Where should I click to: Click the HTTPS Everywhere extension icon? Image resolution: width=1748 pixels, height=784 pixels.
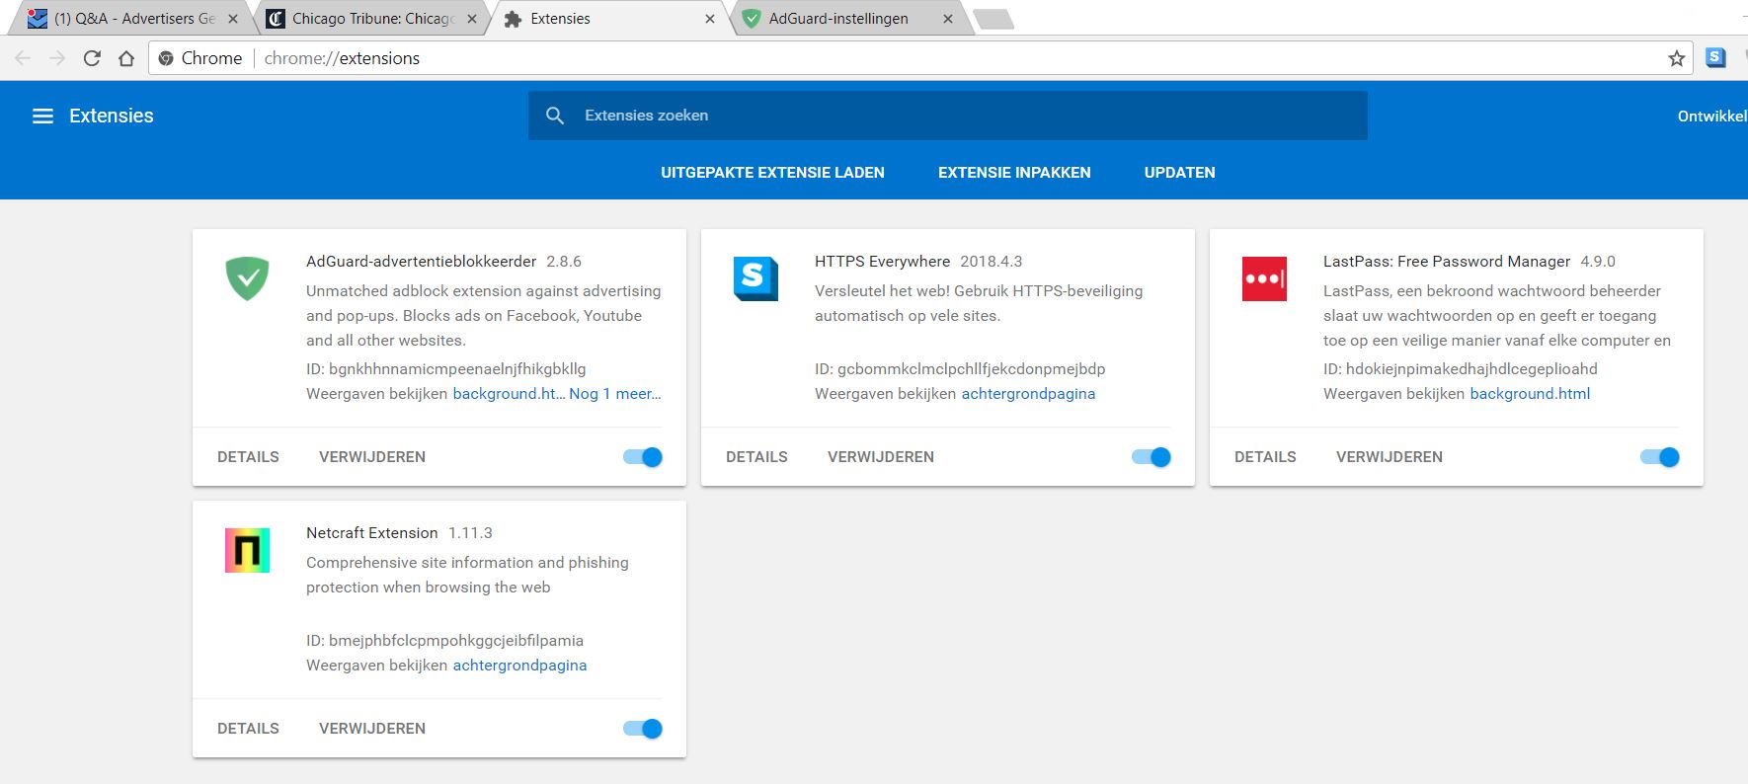click(755, 278)
